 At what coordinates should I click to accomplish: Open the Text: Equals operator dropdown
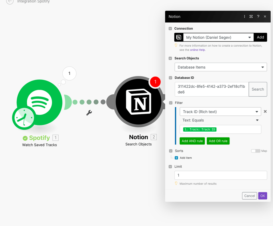[x=220, y=120]
